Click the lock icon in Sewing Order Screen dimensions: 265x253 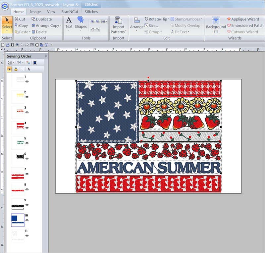[x=16, y=69]
